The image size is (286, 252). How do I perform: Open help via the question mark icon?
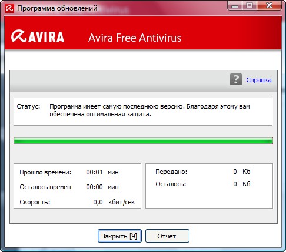[x=236, y=79]
